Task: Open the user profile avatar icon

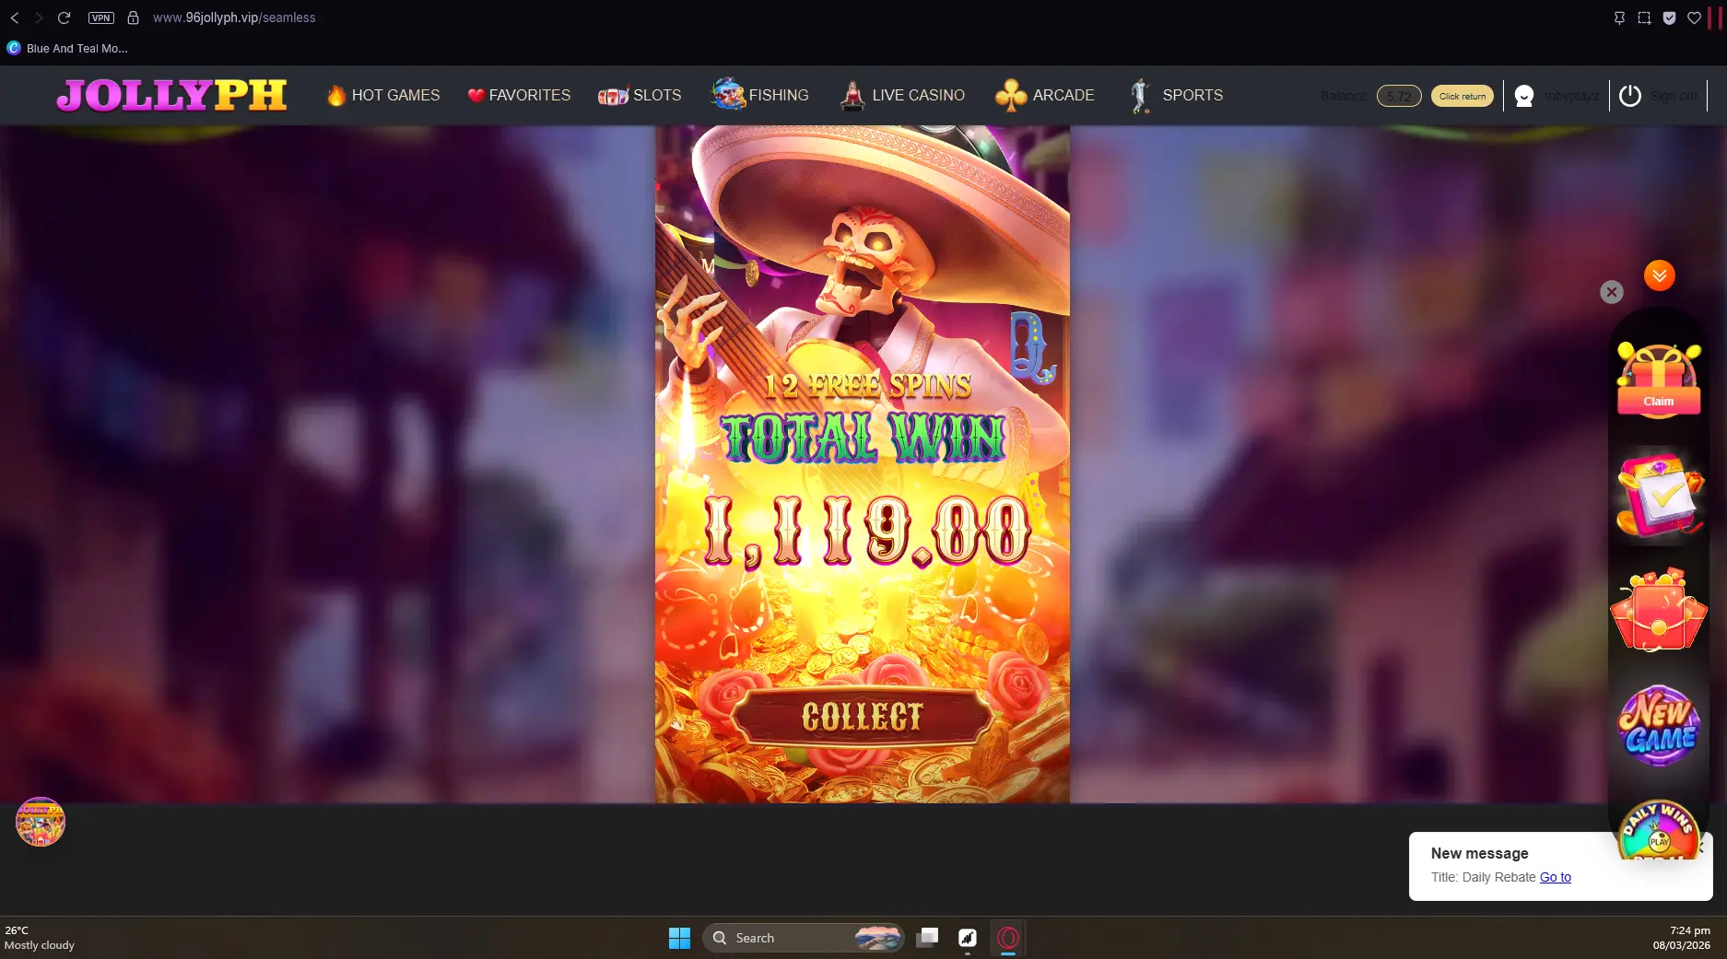Action: point(1524,96)
